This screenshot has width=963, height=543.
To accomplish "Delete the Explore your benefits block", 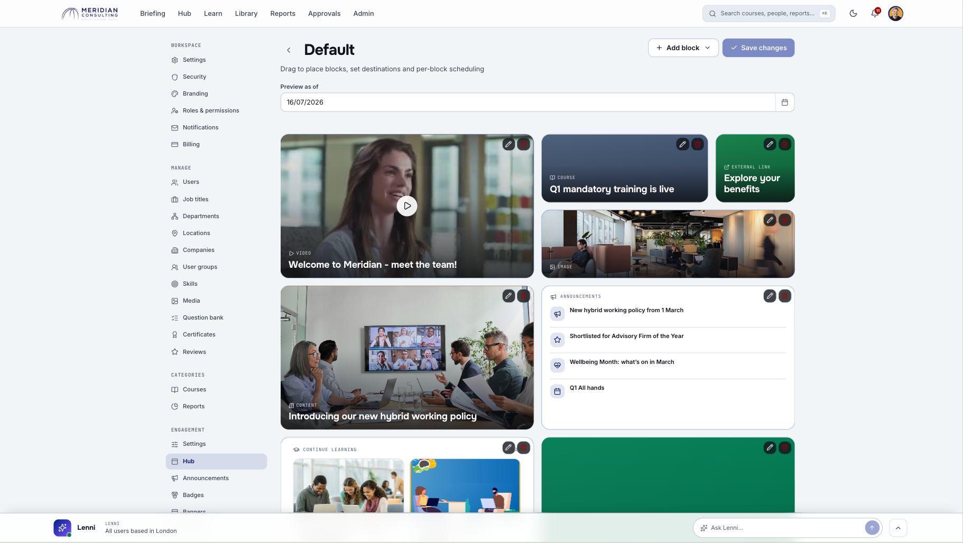I will [785, 144].
